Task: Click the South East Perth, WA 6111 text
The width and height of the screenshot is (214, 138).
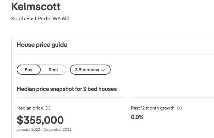Action: coord(40,19)
